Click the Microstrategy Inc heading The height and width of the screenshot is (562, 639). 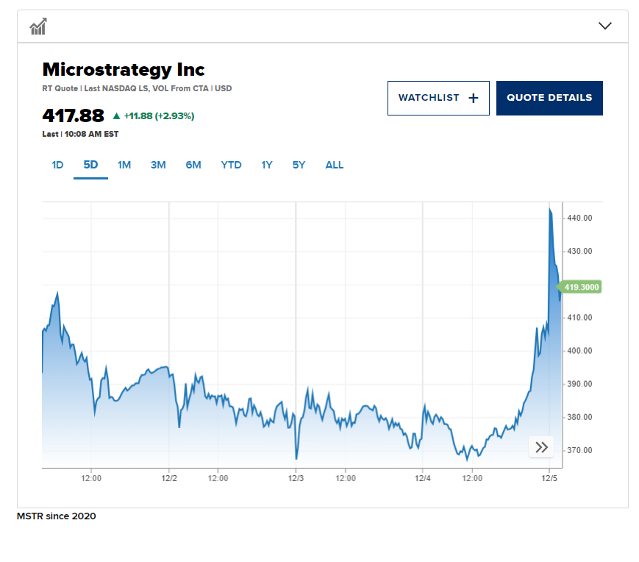(x=124, y=70)
